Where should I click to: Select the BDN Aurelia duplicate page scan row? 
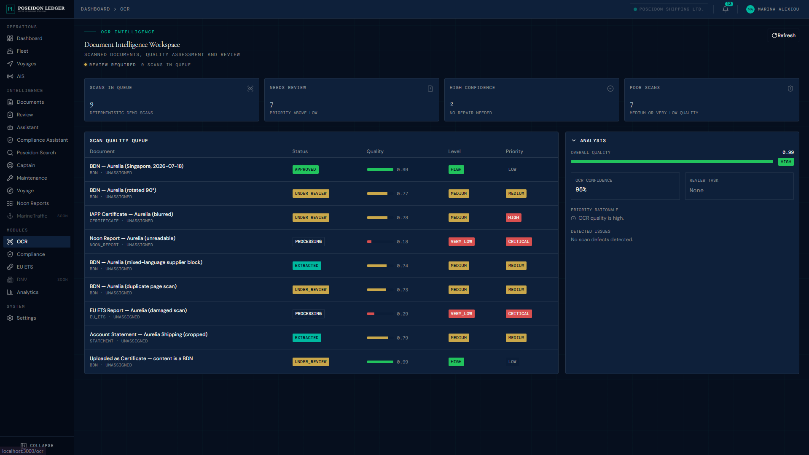coord(321,290)
